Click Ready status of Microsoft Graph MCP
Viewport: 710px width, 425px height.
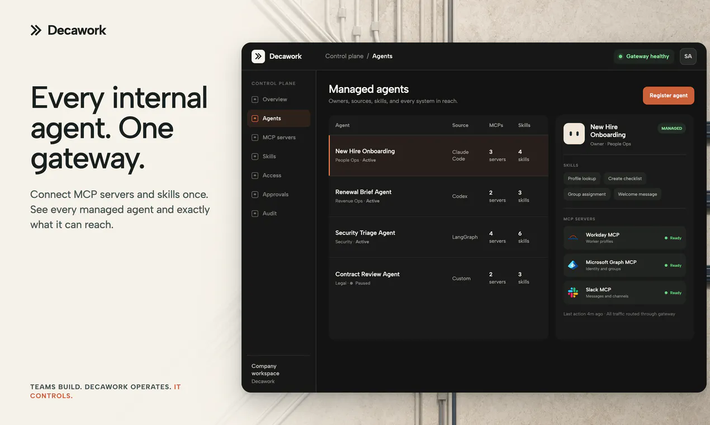(673, 266)
